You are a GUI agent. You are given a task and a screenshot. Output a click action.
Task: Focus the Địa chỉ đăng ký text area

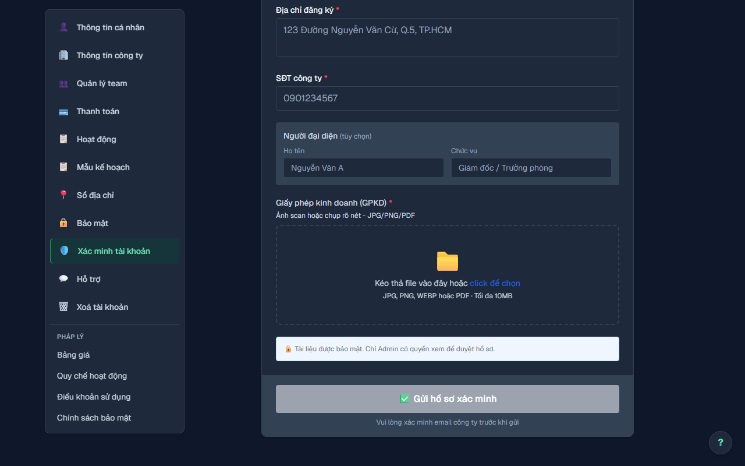[x=448, y=37]
